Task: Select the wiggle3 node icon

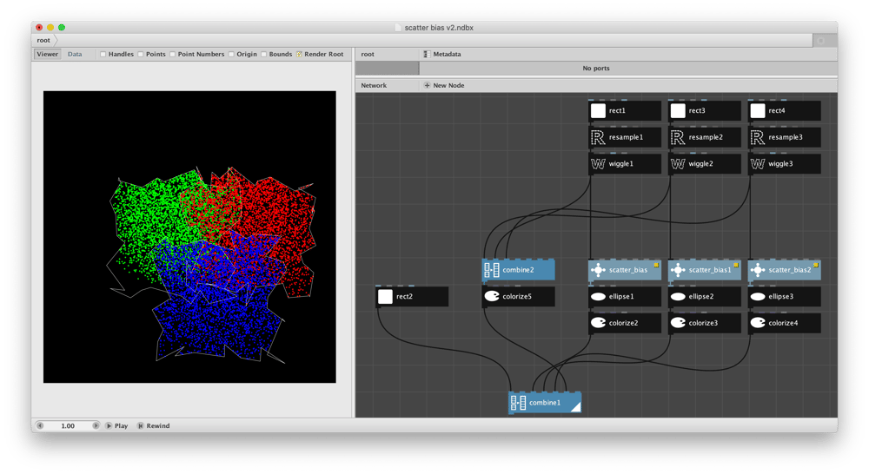Action: click(758, 164)
